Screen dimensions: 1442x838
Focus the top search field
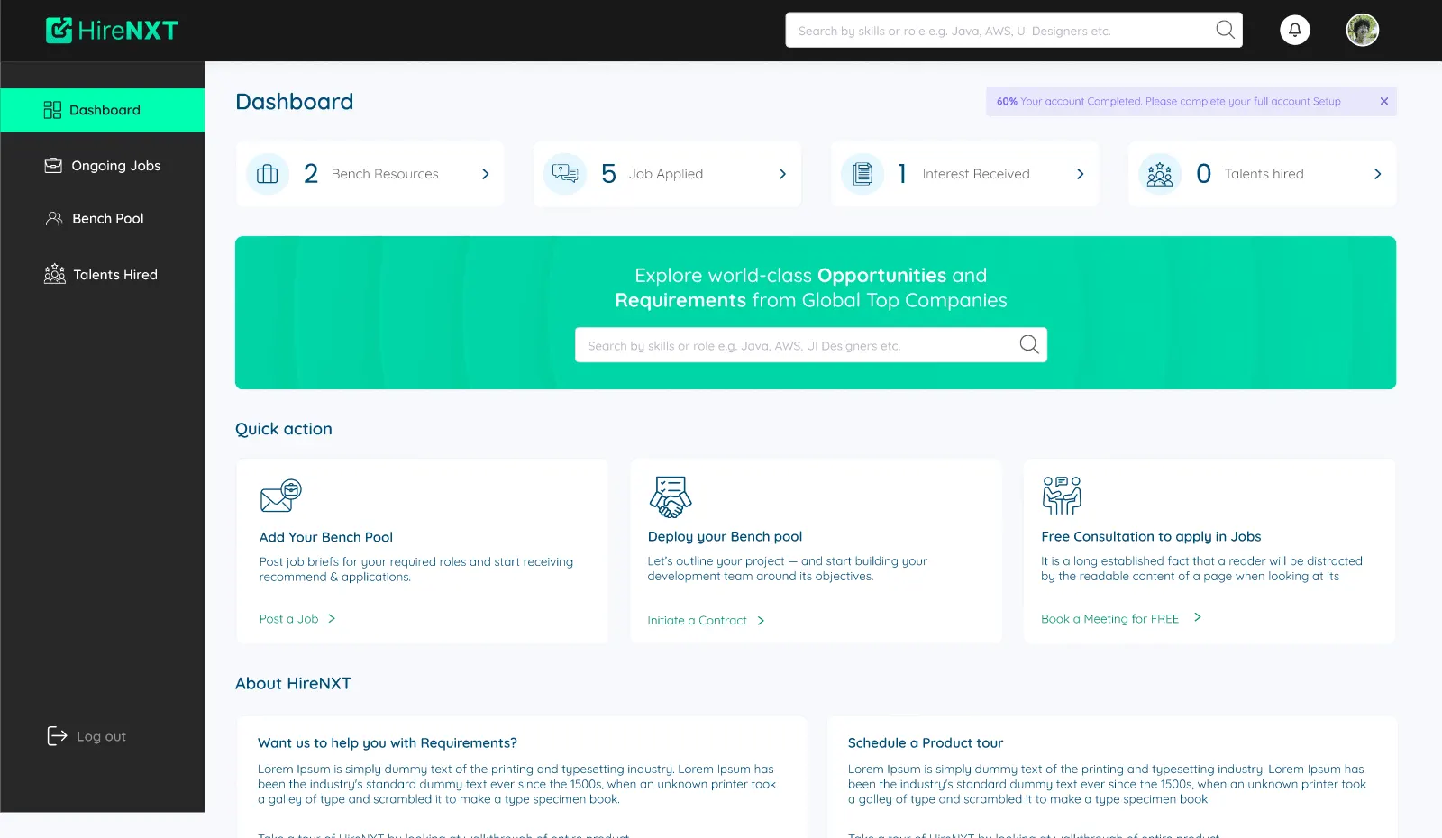click(x=1013, y=30)
